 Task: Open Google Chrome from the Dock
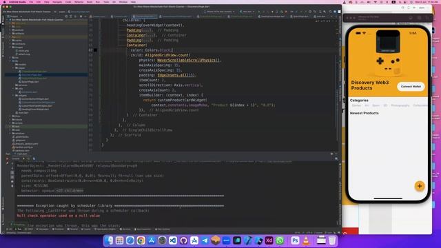[141, 240]
